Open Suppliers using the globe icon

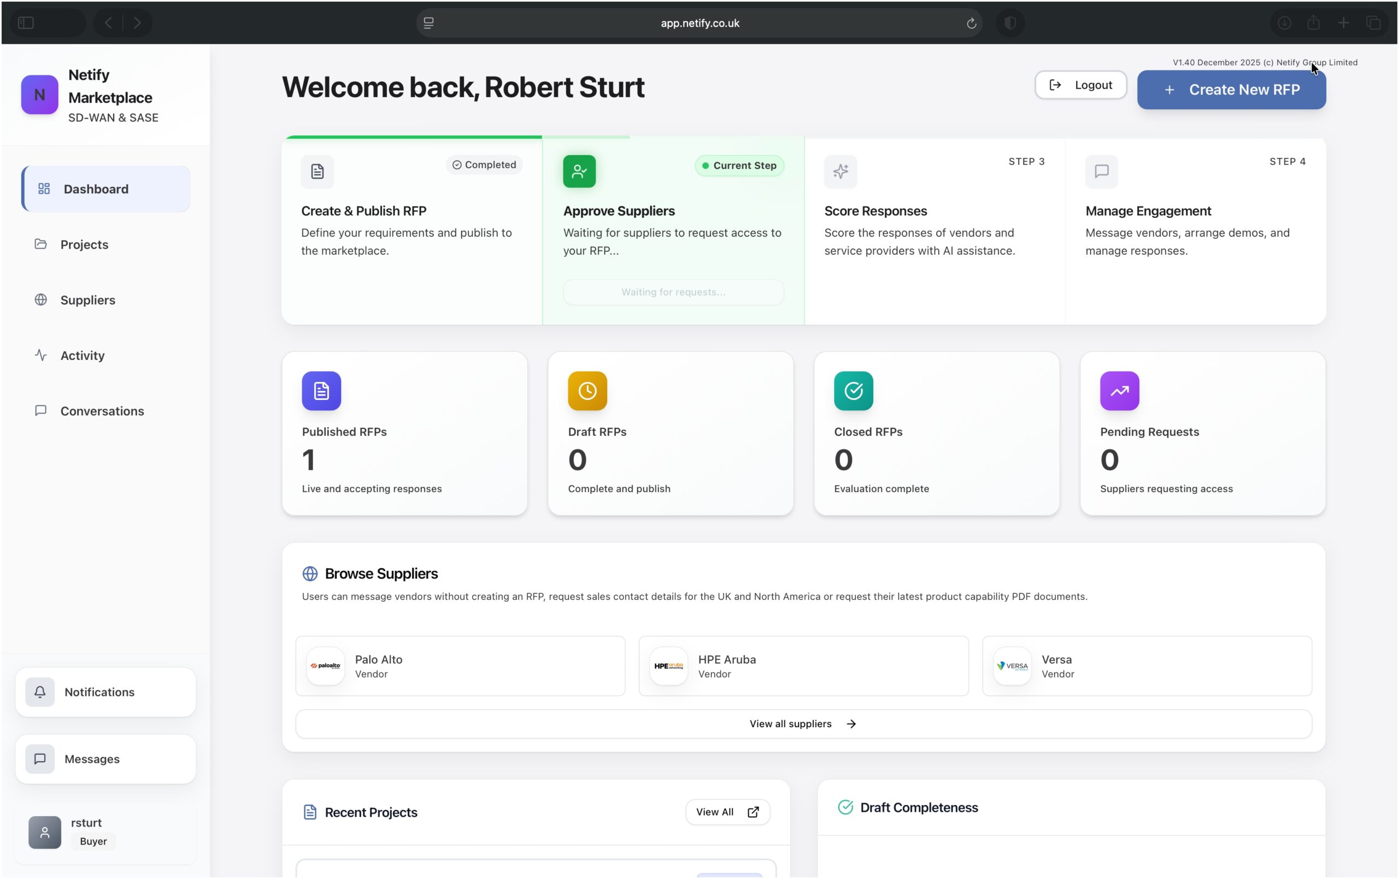coord(40,300)
